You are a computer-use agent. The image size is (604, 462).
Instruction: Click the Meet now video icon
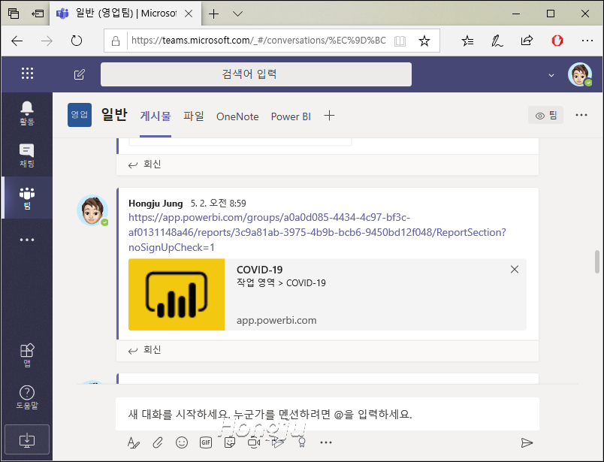click(x=254, y=442)
